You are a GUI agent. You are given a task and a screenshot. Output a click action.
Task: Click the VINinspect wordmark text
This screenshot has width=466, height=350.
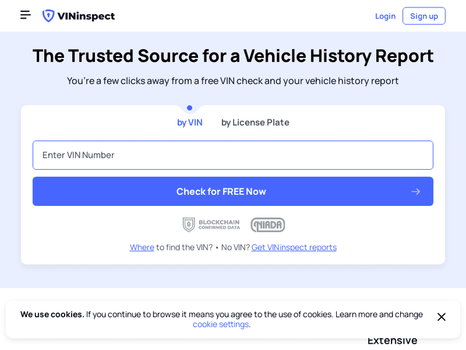(x=85, y=16)
